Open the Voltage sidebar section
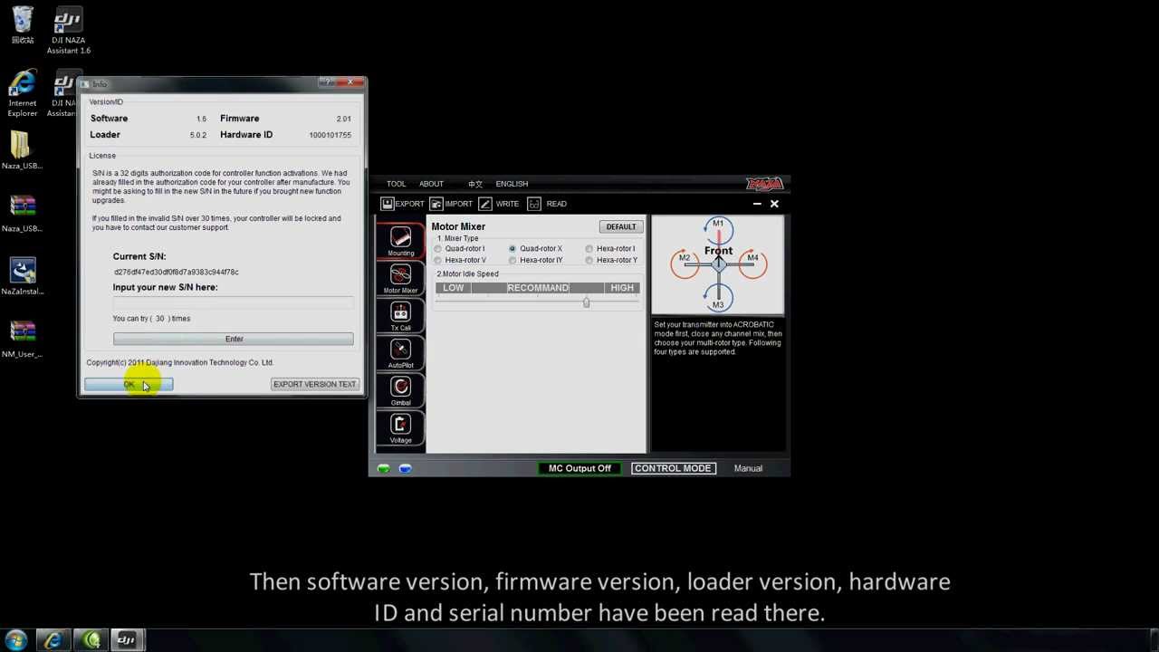The image size is (1159, 652). coord(400,427)
